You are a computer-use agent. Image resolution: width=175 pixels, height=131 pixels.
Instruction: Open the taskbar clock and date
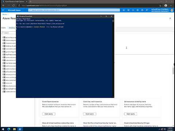click(x=170, y=129)
